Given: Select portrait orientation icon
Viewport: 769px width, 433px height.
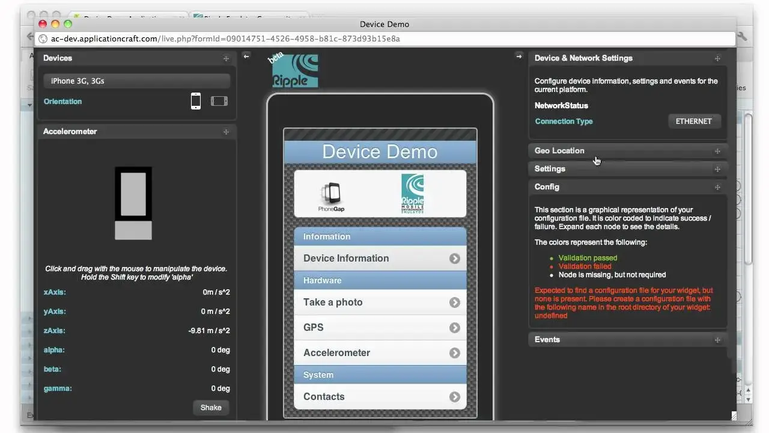Looking at the screenshot, I should pos(195,101).
